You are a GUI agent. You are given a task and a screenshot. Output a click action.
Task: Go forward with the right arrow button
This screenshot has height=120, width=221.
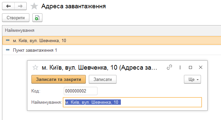(20, 6)
